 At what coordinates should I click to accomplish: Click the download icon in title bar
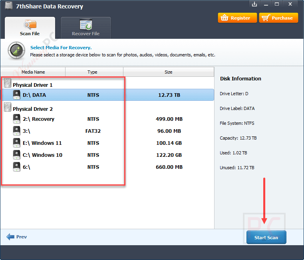pos(254,4)
